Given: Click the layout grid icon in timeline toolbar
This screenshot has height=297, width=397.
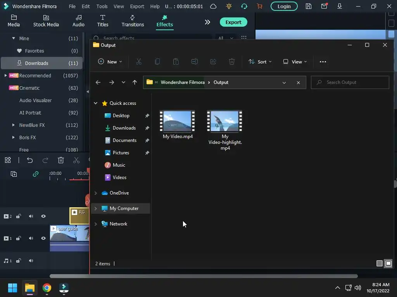Looking at the screenshot, I should click(8, 160).
